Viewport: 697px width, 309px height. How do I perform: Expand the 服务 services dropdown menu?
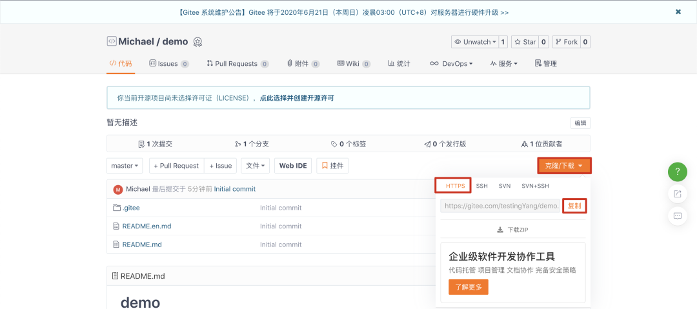point(503,64)
